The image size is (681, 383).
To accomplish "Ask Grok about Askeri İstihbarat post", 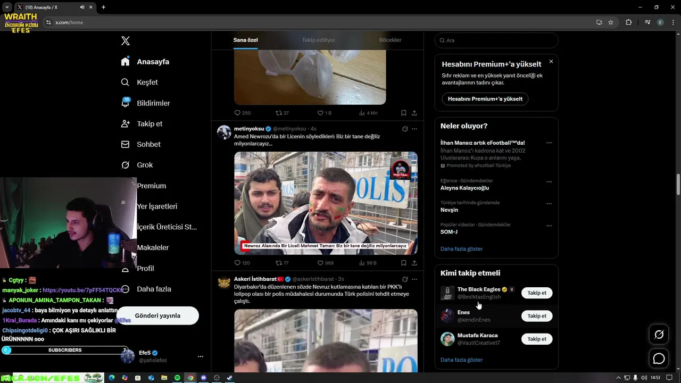I will pyautogui.click(x=405, y=279).
